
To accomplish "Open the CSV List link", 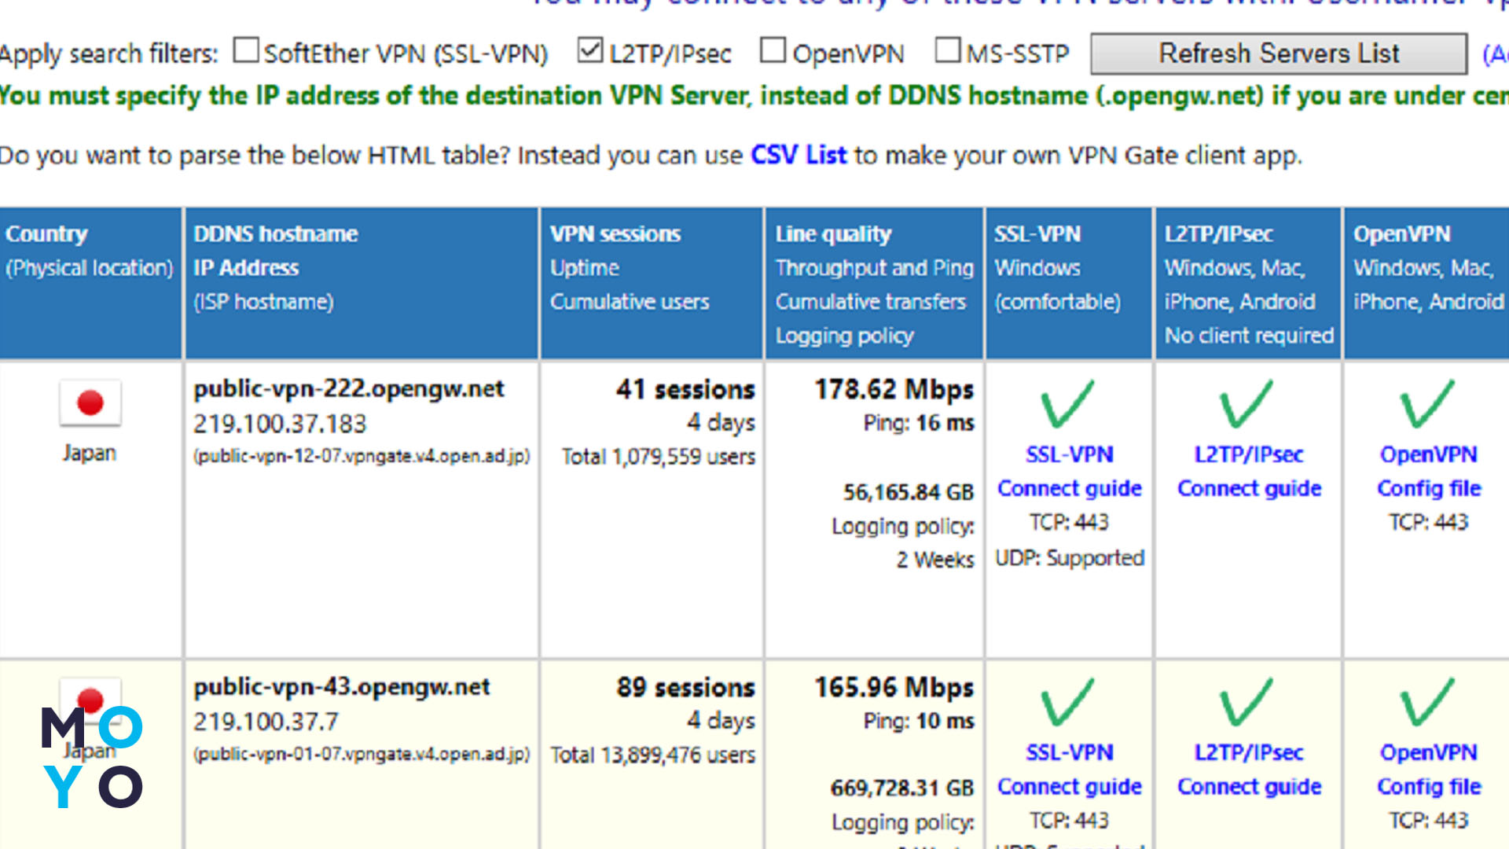I will 799,155.
